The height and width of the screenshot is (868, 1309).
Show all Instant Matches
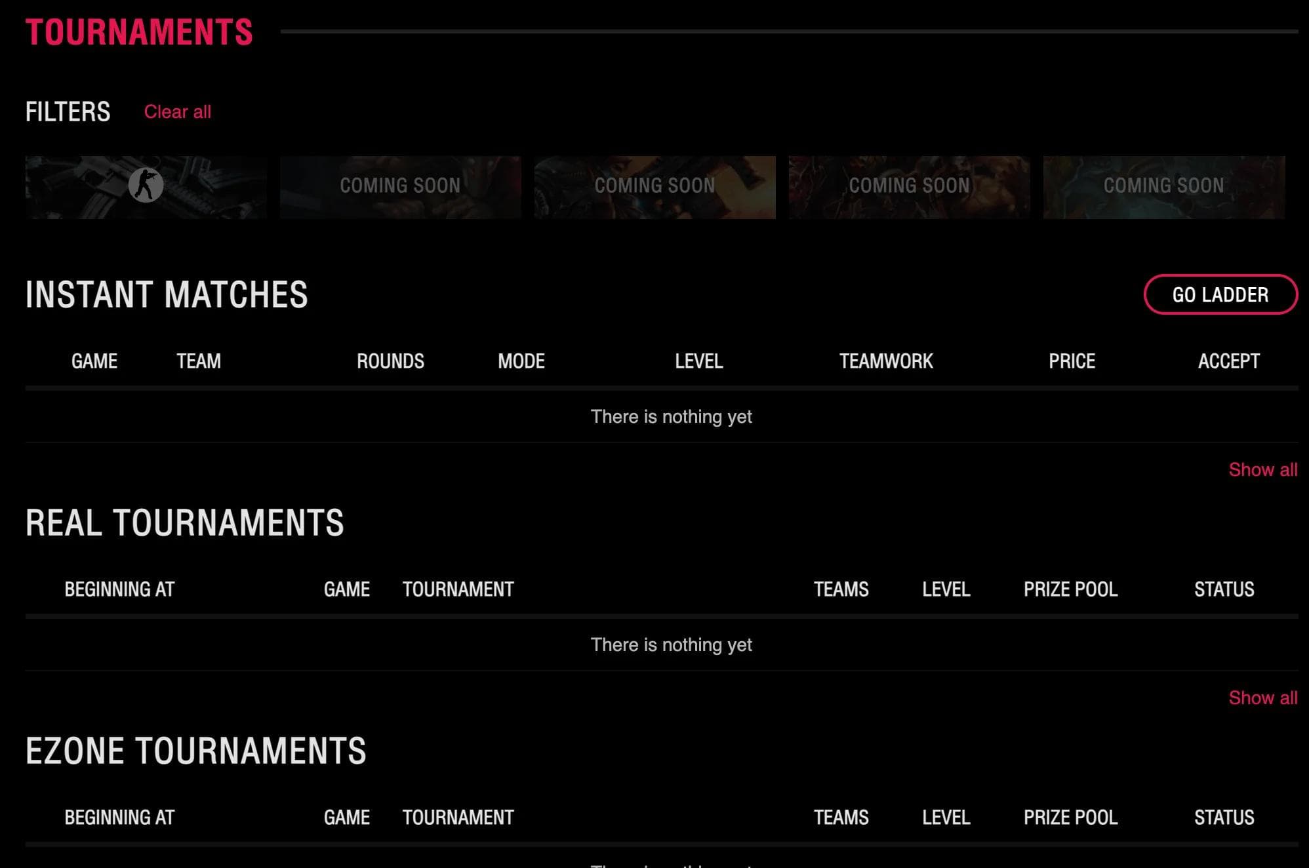click(1262, 470)
